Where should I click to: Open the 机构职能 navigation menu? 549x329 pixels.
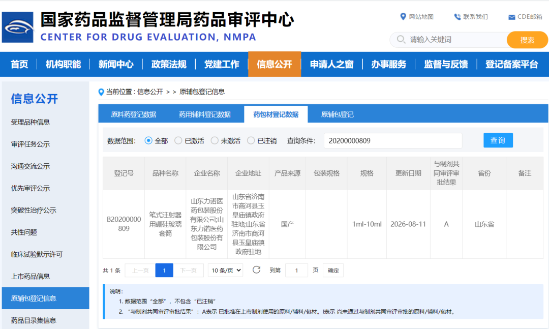tap(64, 64)
